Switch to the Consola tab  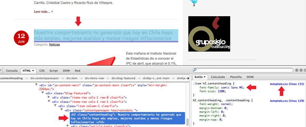12,71
